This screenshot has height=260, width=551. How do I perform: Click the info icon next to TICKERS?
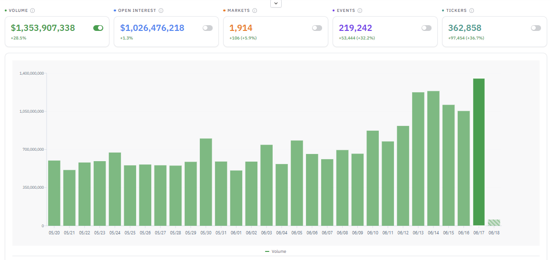coord(472,10)
